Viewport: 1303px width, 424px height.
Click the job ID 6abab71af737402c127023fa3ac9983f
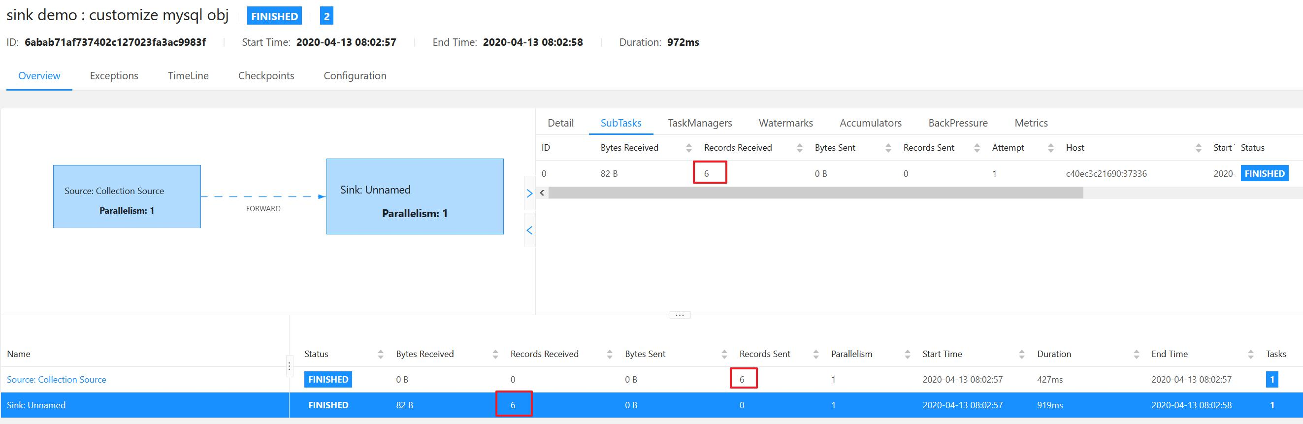[115, 42]
